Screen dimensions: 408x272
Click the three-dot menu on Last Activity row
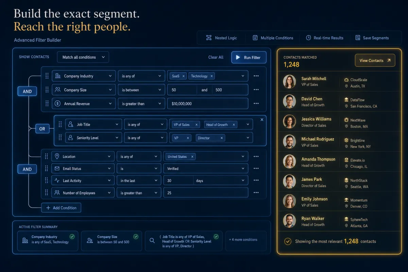[256, 181]
